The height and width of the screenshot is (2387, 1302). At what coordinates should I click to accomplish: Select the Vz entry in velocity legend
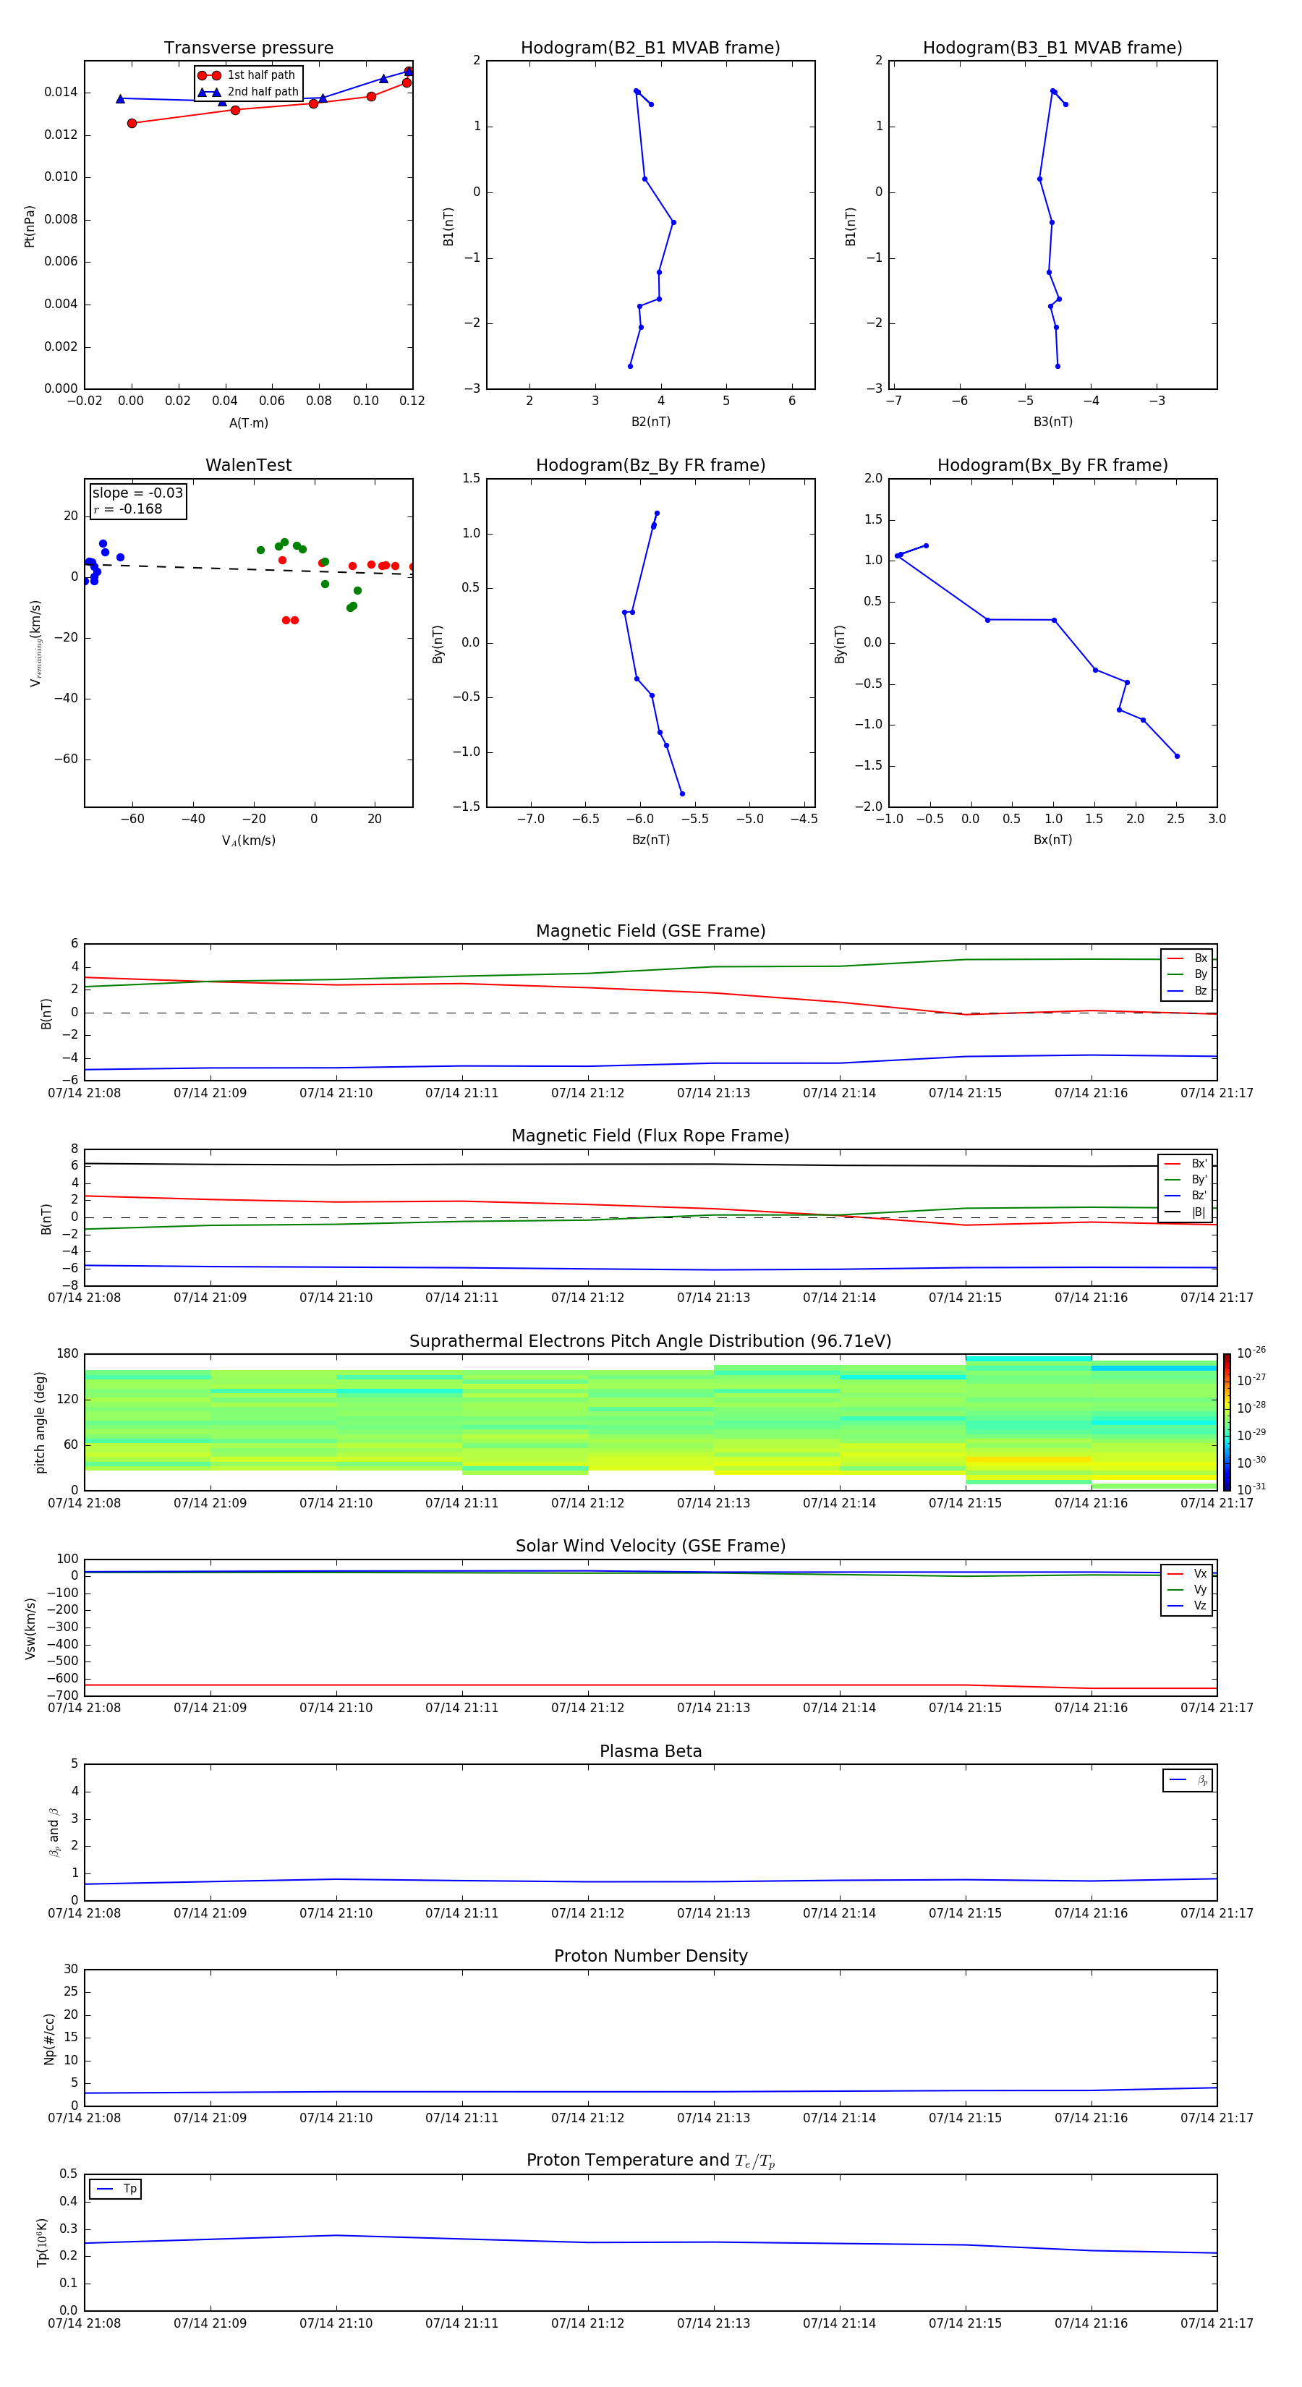click(x=1187, y=1606)
